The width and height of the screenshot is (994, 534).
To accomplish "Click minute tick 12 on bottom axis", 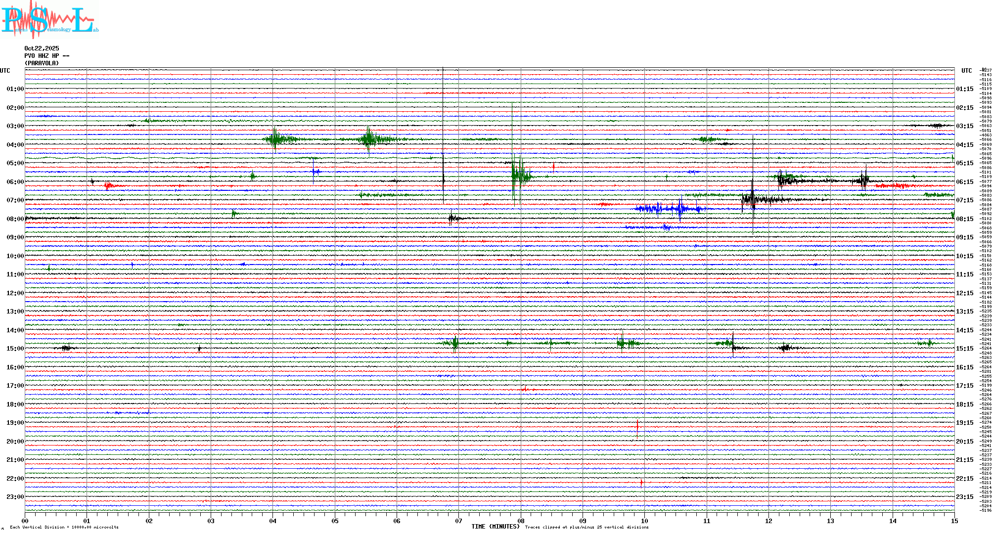I will click(768, 521).
